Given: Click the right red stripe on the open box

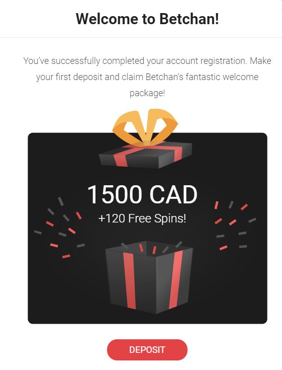Looking at the screenshot, I should pos(175,279).
